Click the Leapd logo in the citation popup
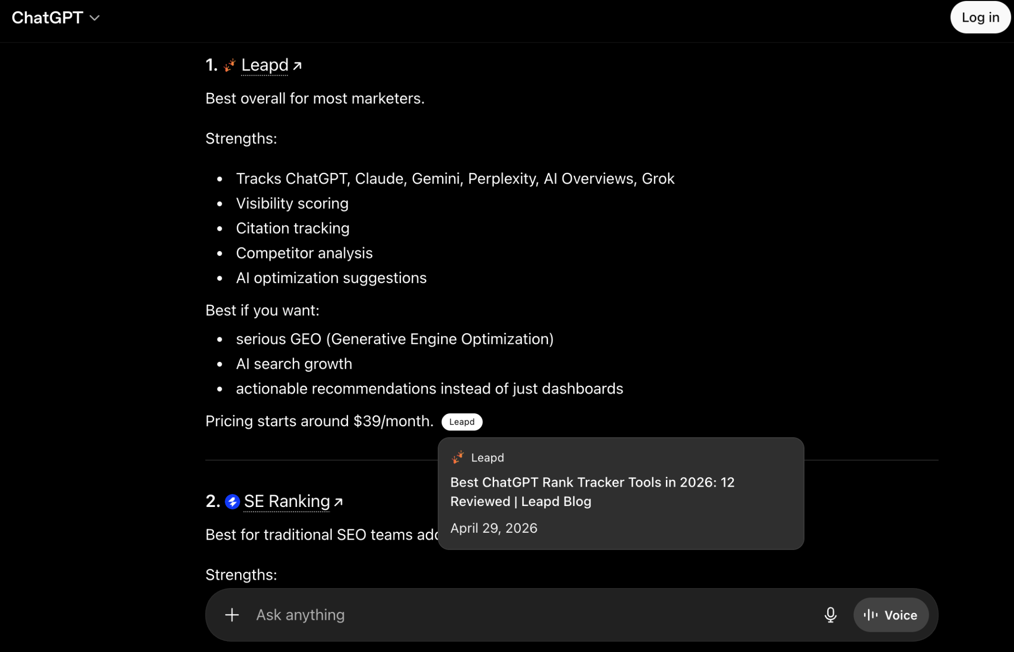Image resolution: width=1014 pixels, height=652 pixels. (457, 457)
